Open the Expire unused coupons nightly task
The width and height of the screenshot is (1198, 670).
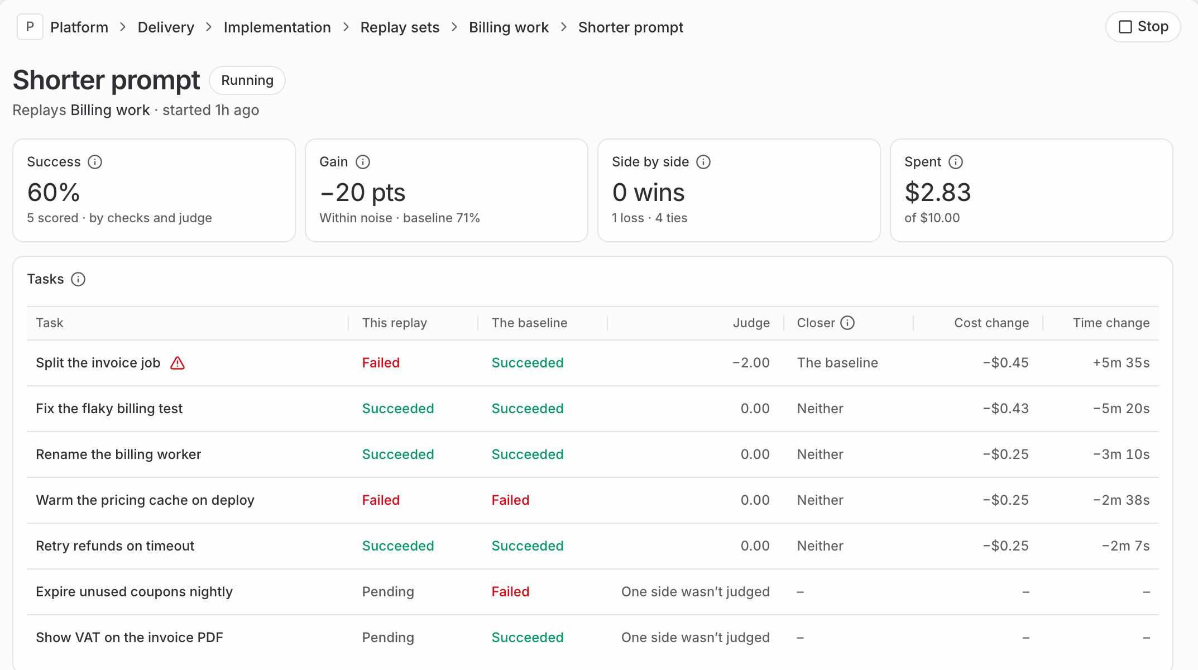point(135,592)
